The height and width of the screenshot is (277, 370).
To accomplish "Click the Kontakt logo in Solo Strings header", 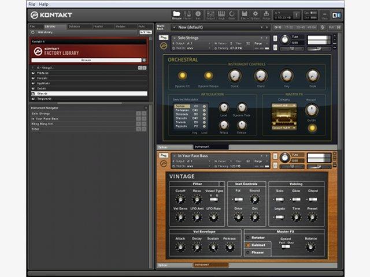I will tap(163, 46).
